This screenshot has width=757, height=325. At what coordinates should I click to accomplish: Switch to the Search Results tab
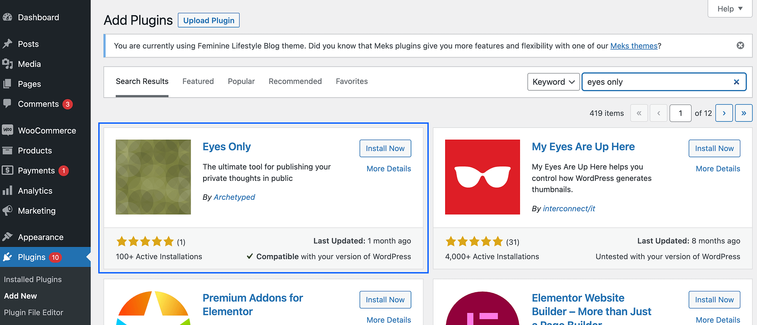coord(142,81)
